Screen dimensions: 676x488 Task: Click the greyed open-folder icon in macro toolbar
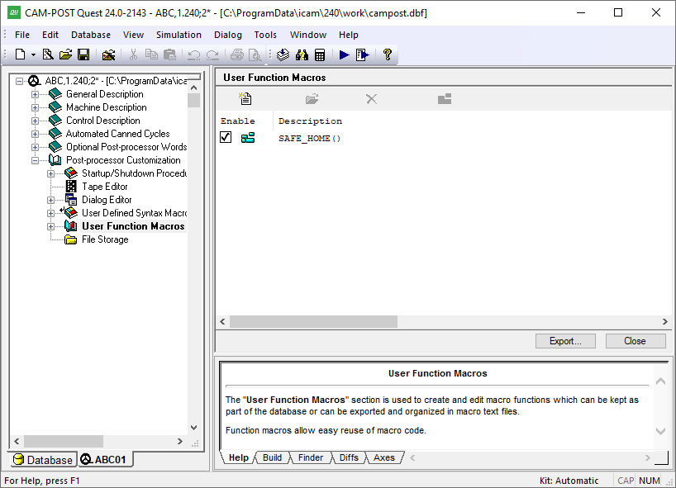coord(312,99)
